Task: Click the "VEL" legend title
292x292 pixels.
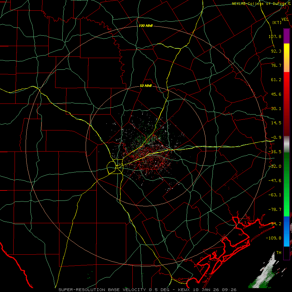Action: pos(285,19)
